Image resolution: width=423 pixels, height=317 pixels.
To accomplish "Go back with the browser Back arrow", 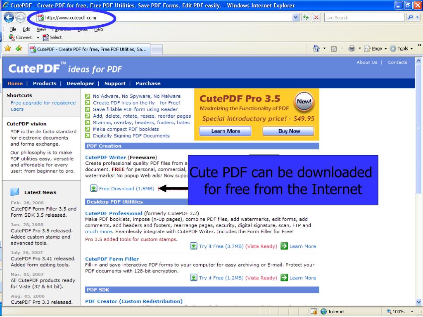I will coord(9,17).
